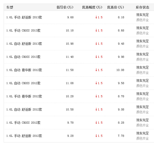
Task: Click guide price 11.48 for 自动 CROSS 2013款
Action: [70, 57]
